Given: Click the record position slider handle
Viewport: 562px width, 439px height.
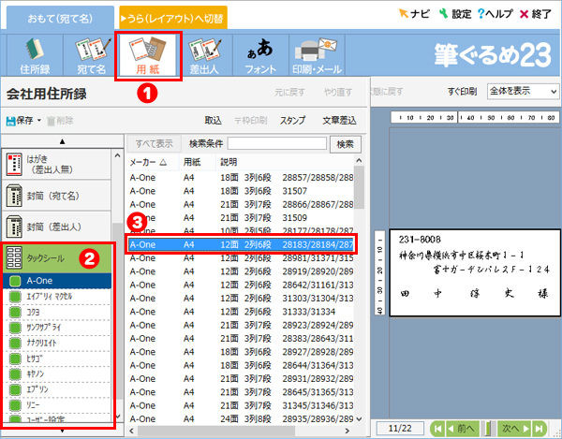Looking at the screenshot, I should click(x=490, y=429).
